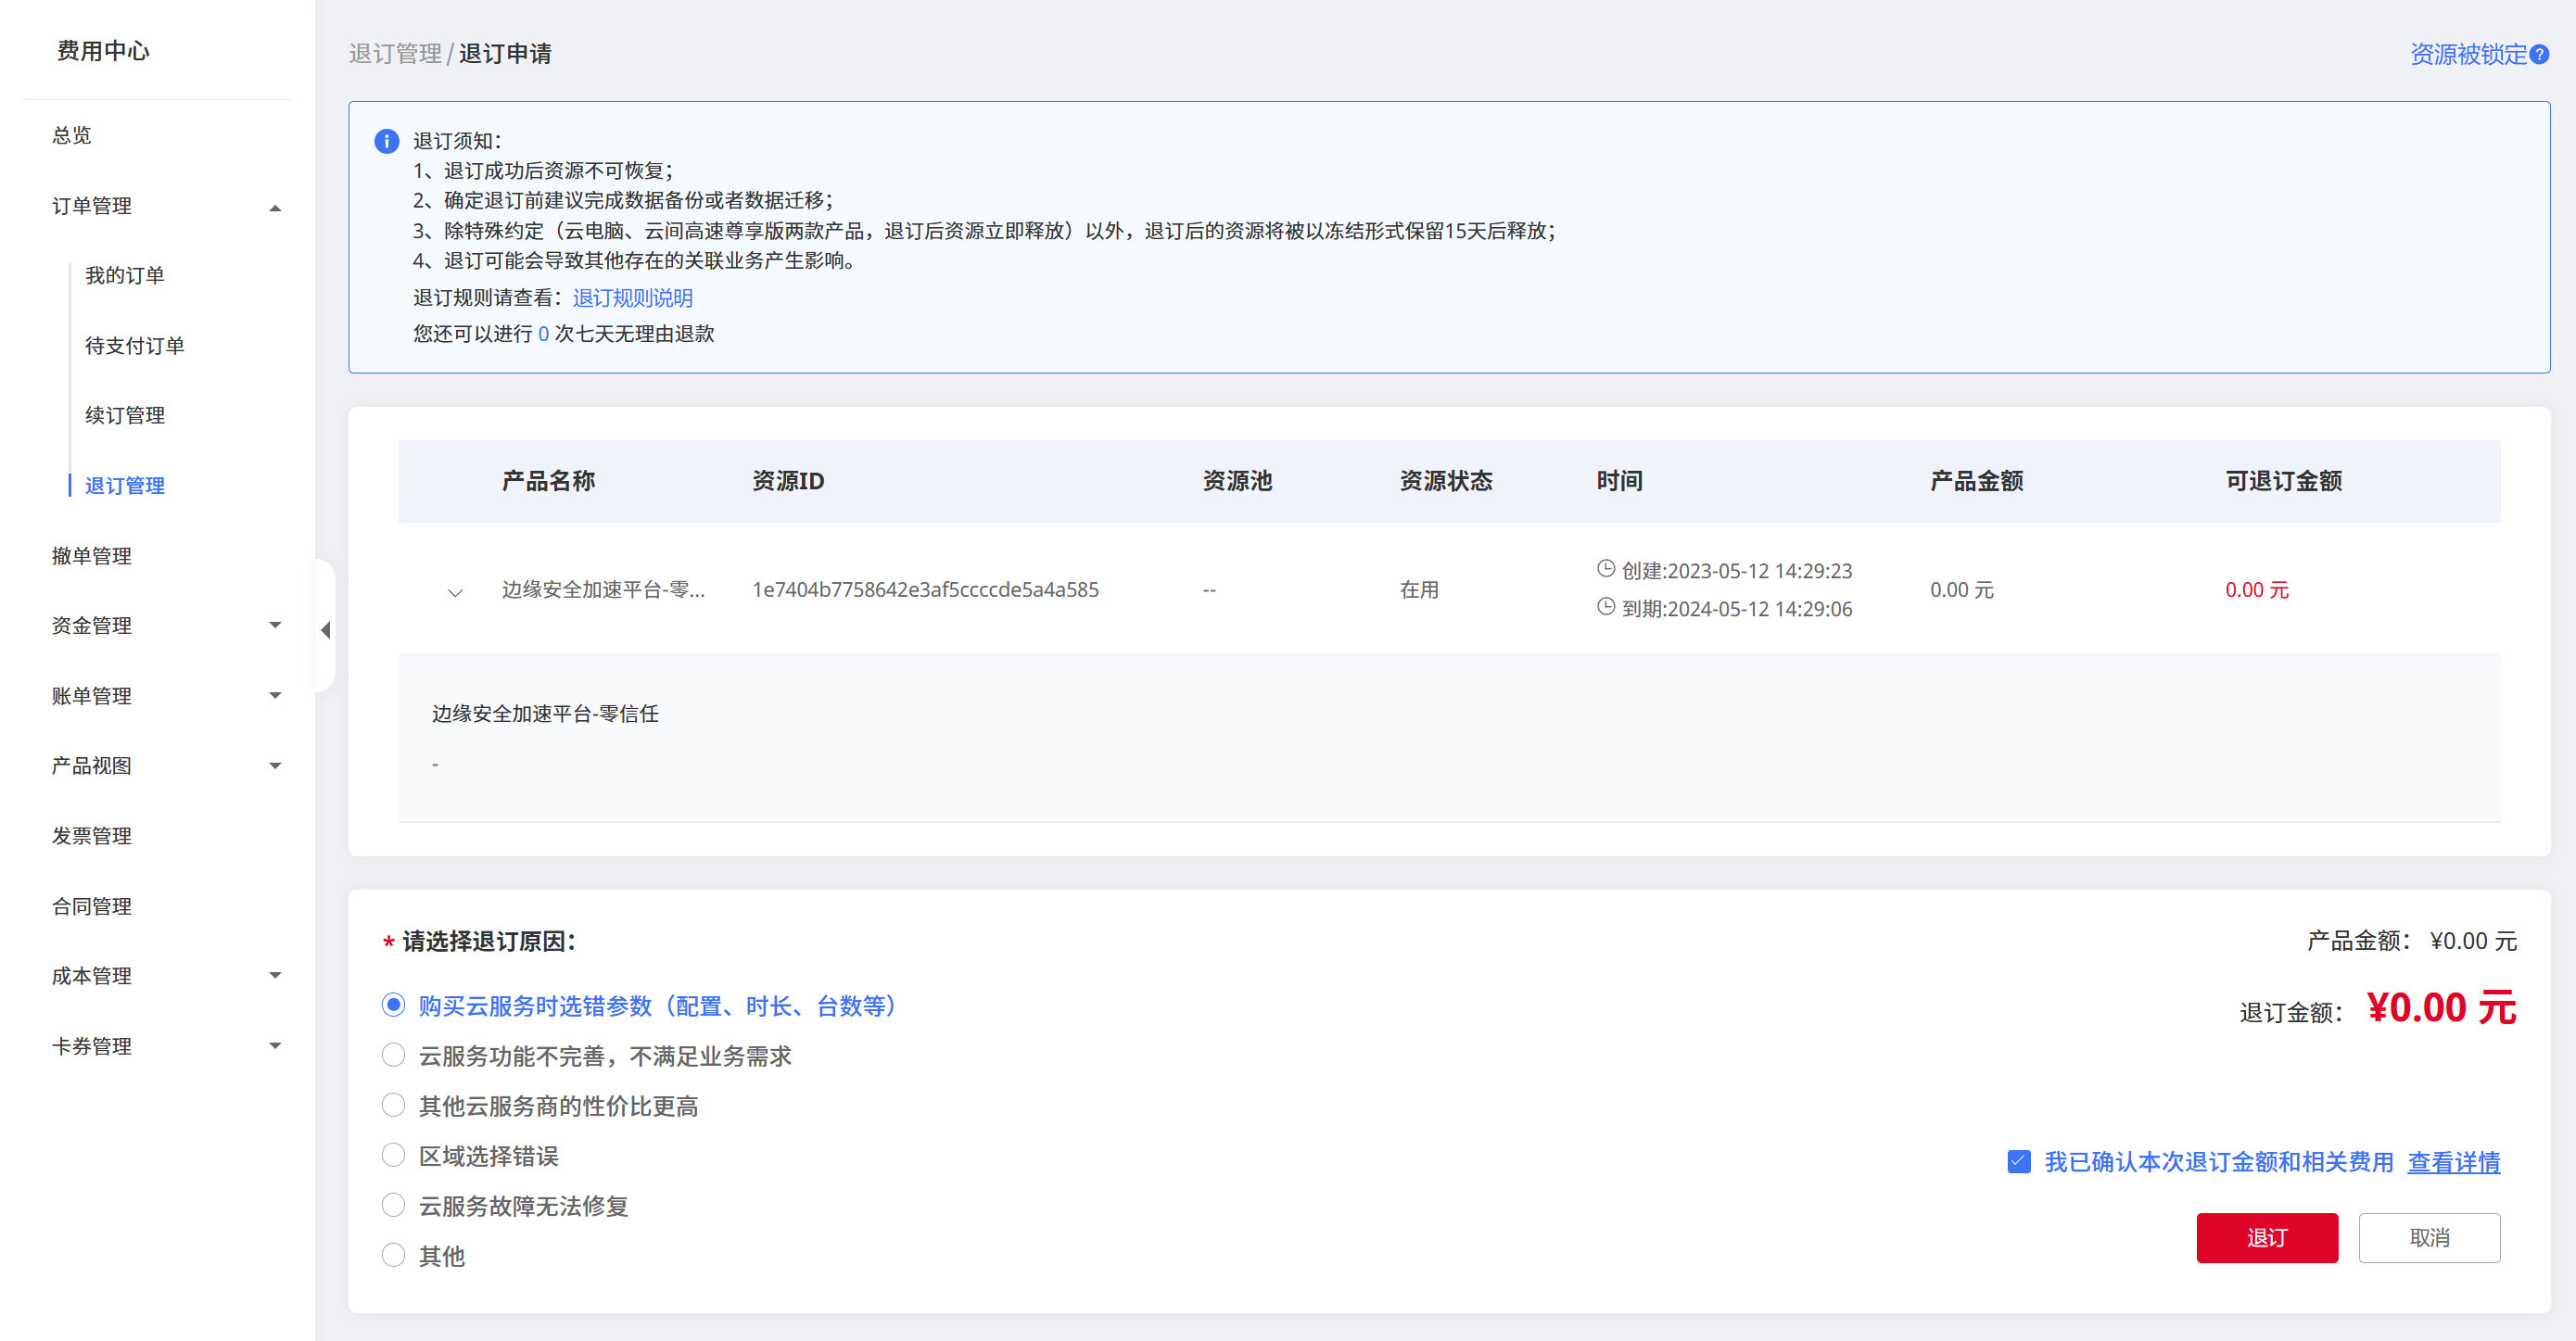Image resolution: width=2576 pixels, height=1341 pixels.
Task: Click the 费用中心 sidebar title
Action: tap(103, 50)
